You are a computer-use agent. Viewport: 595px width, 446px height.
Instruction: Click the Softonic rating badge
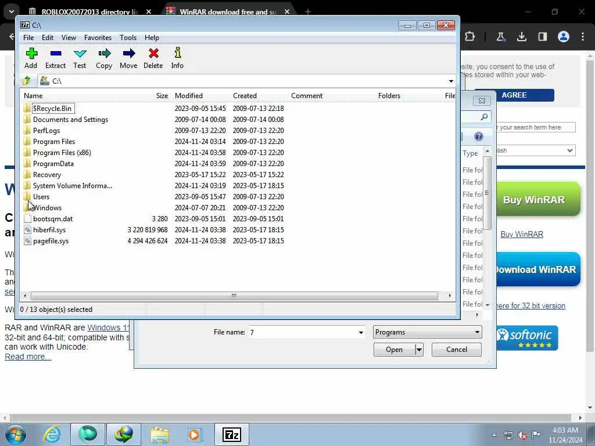click(527, 339)
